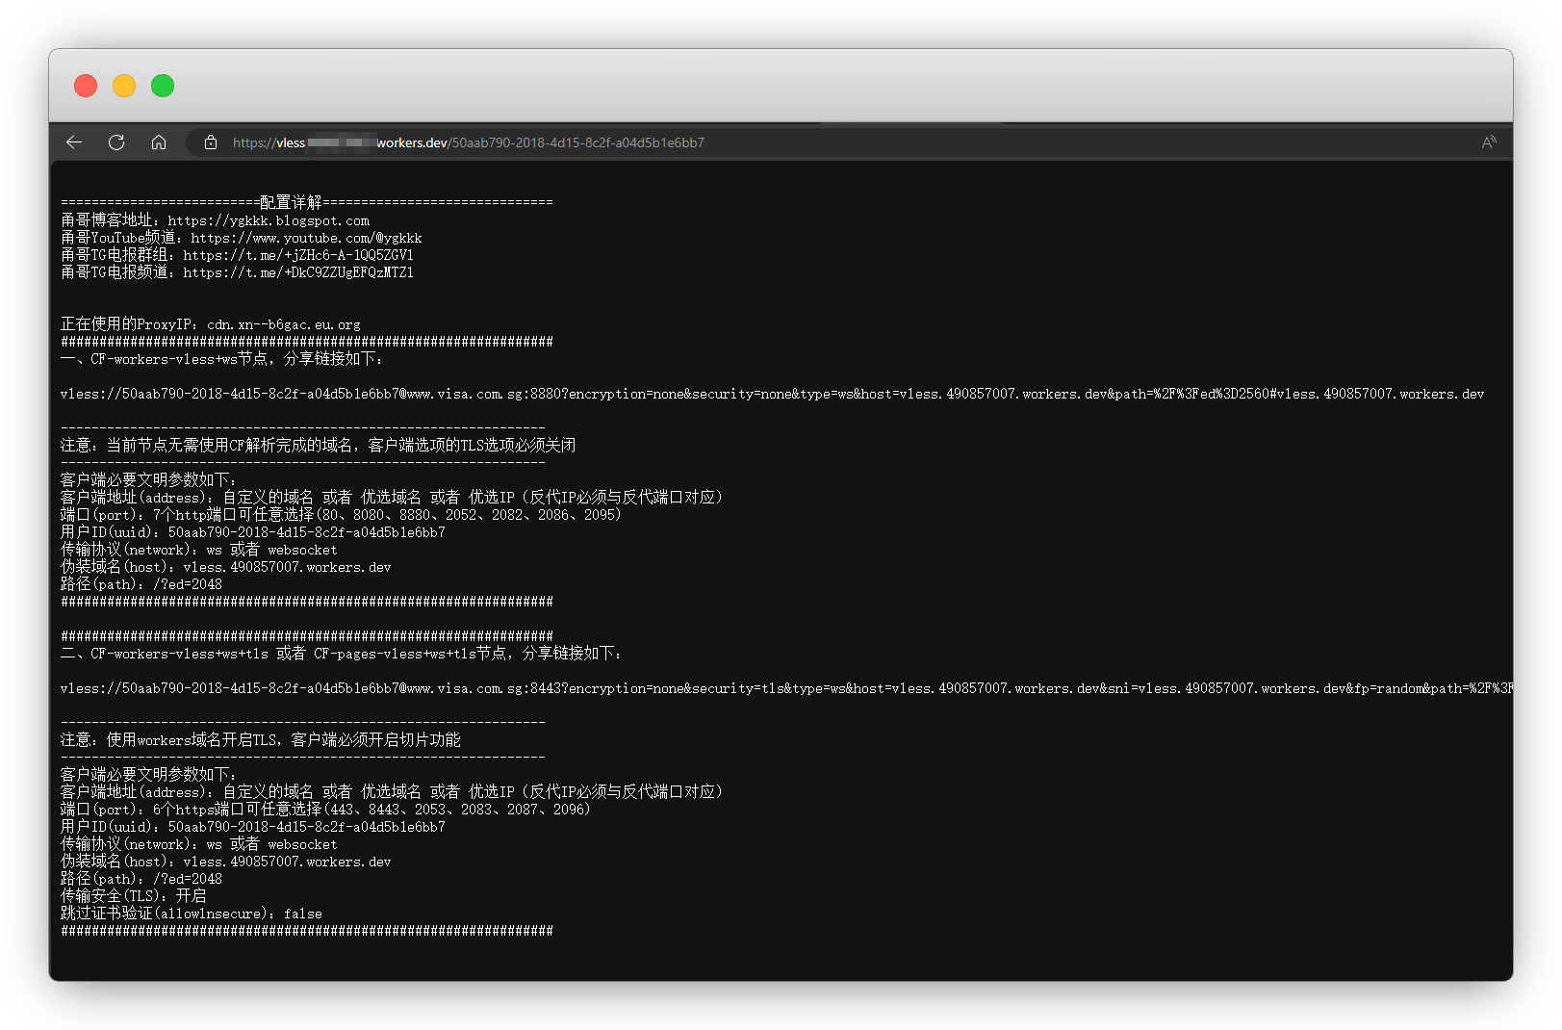Click the vless share link with port 8443
The width and height of the screenshot is (1562, 1030).
click(786, 688)
